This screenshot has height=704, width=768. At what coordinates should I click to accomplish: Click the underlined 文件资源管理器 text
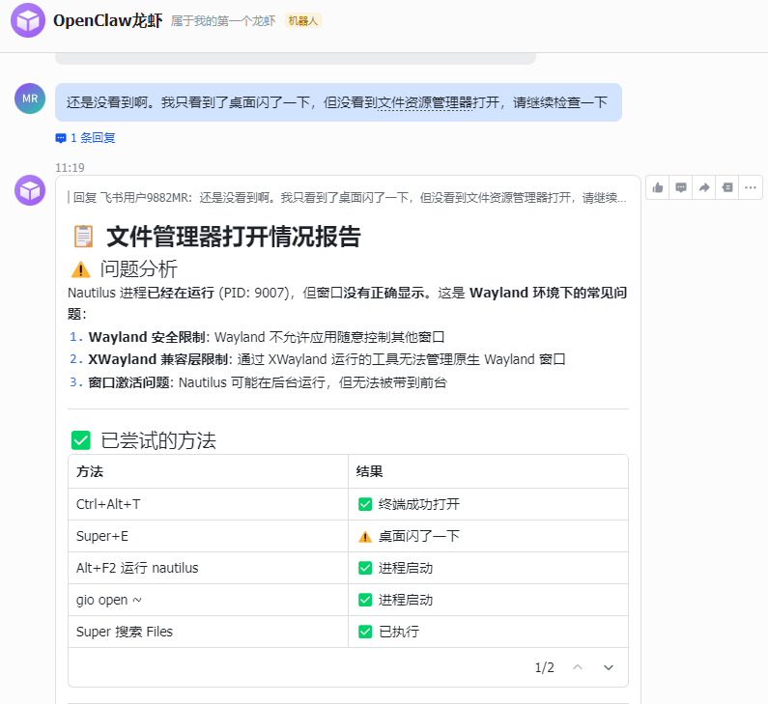(x=425, y=102)
